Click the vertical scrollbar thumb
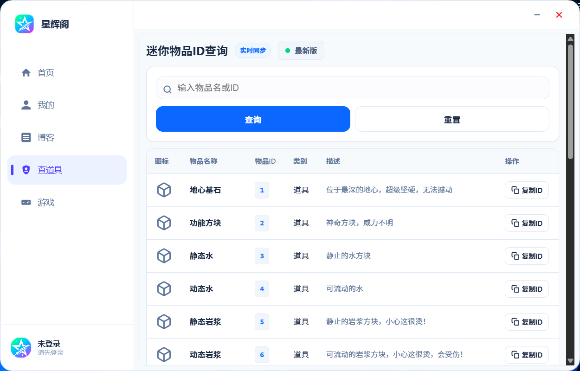The image size is (580, 371). (x=570, y=102)
